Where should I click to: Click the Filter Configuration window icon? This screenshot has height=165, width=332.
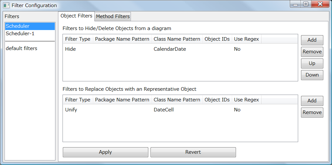coord(6,5)
